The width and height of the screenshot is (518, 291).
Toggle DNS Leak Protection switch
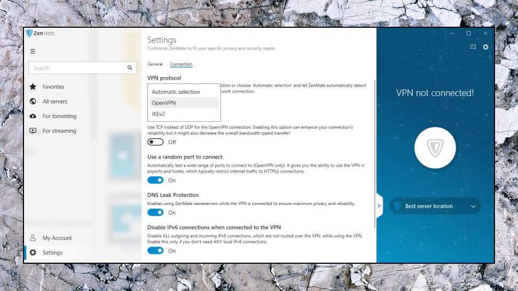tap(155, 213)
